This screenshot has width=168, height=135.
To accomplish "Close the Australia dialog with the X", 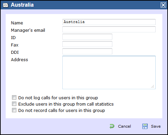I will tap(163, 5).
